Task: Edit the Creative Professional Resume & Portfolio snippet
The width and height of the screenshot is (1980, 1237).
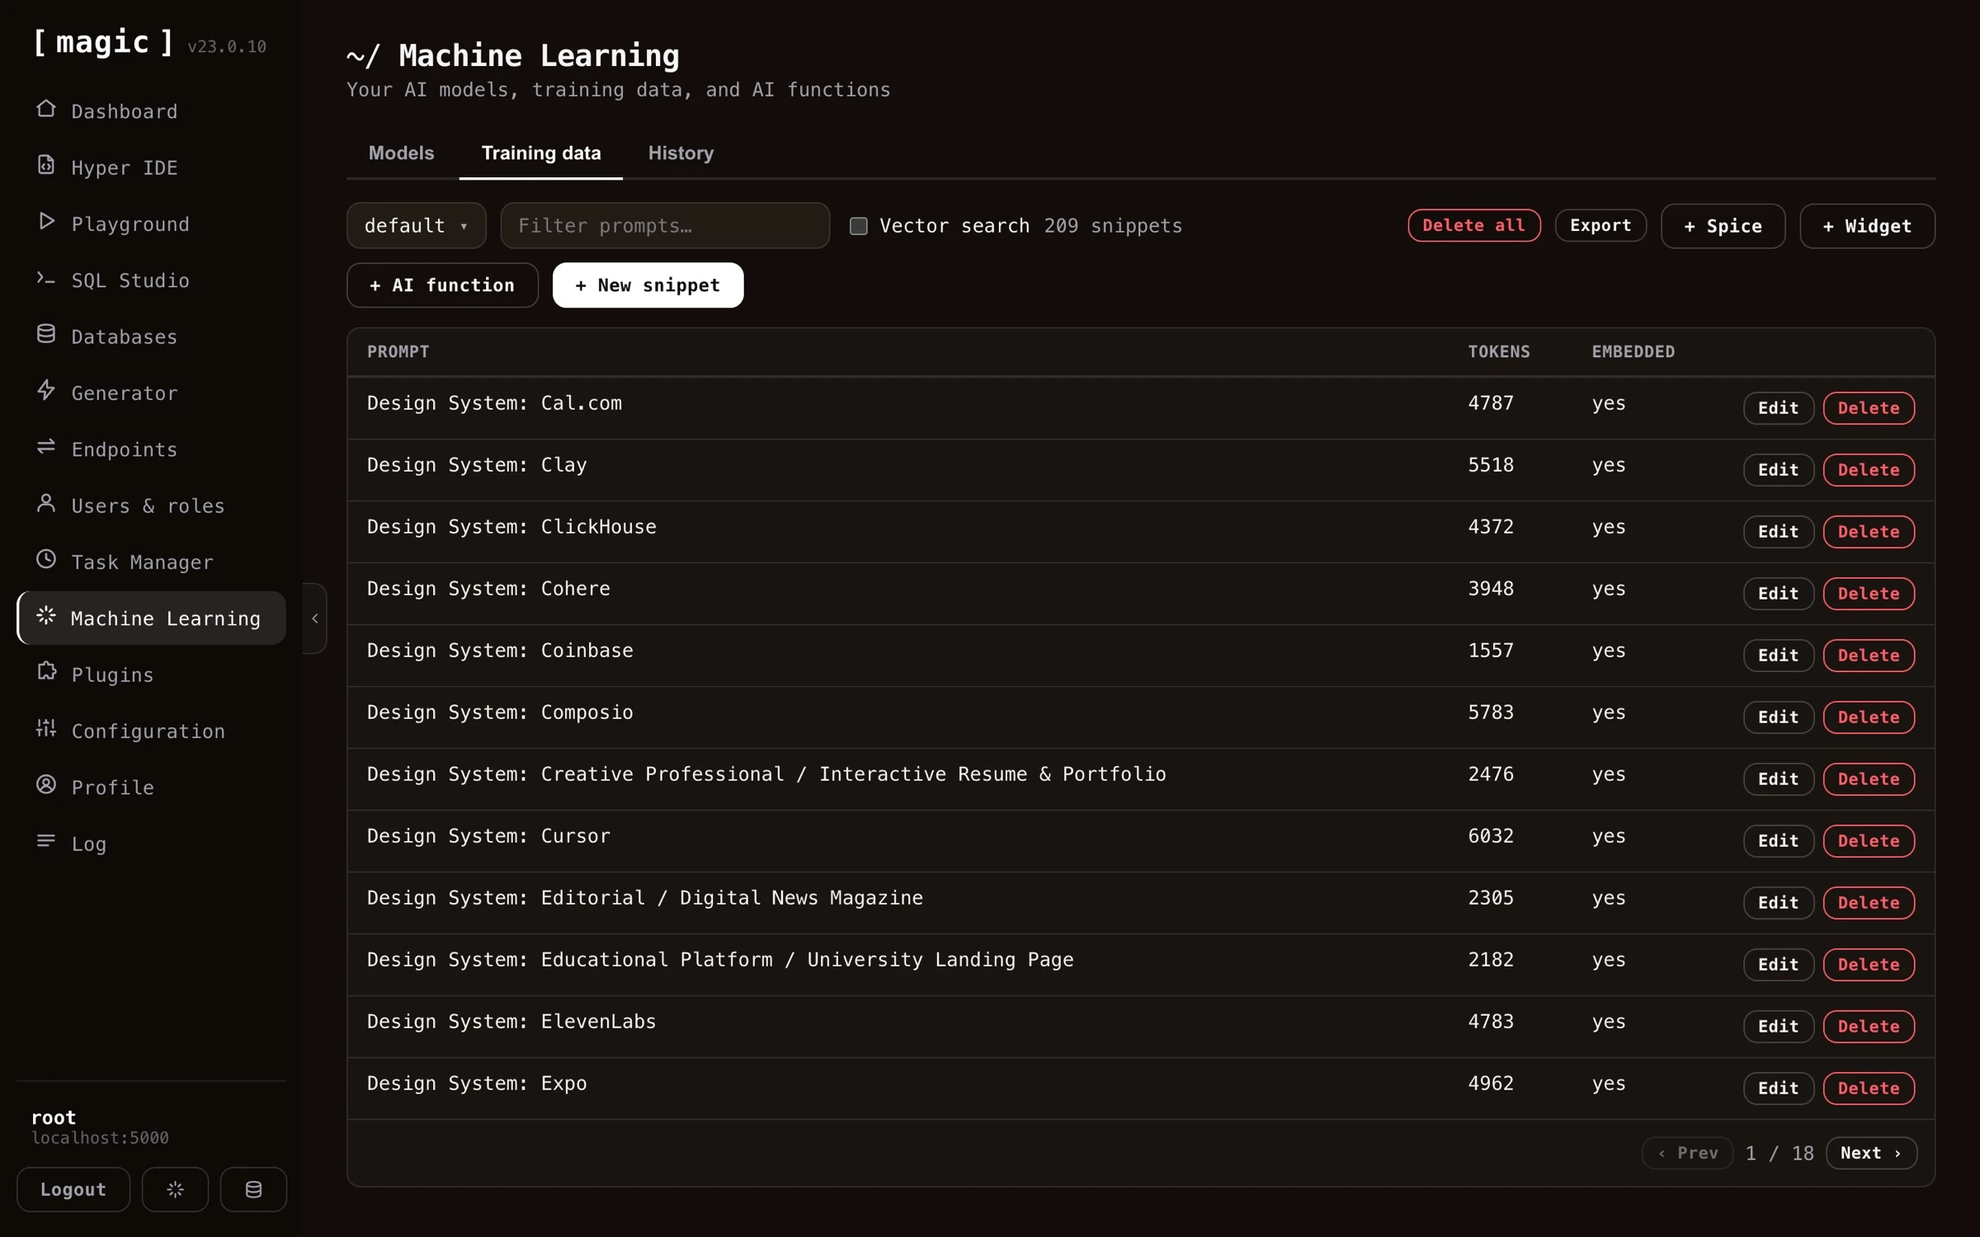Action: (1778, 779)
